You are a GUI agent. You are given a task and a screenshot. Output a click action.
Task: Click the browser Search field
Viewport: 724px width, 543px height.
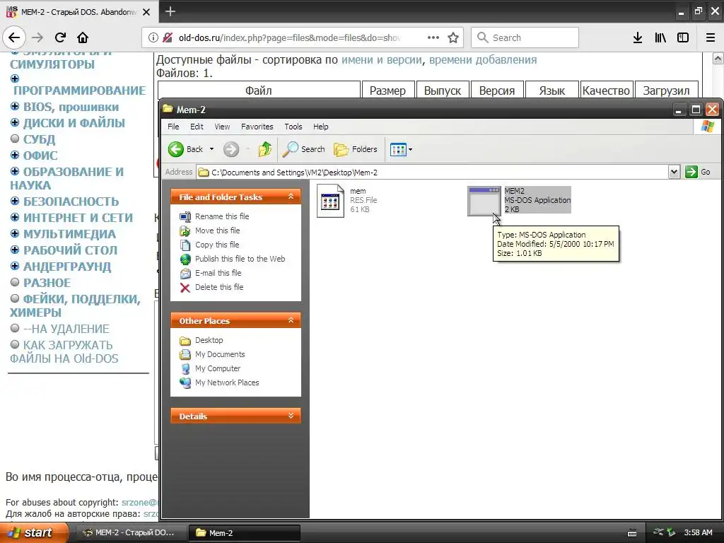click(x=525, y=37)
